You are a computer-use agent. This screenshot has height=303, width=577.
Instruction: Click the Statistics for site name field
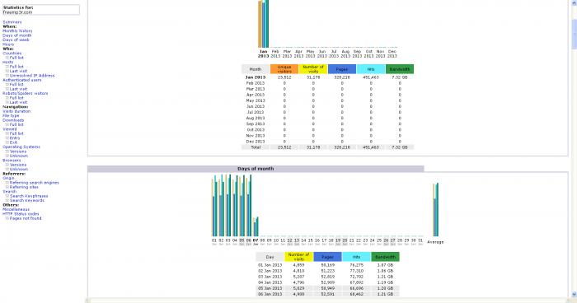click(x=40, y=10)
